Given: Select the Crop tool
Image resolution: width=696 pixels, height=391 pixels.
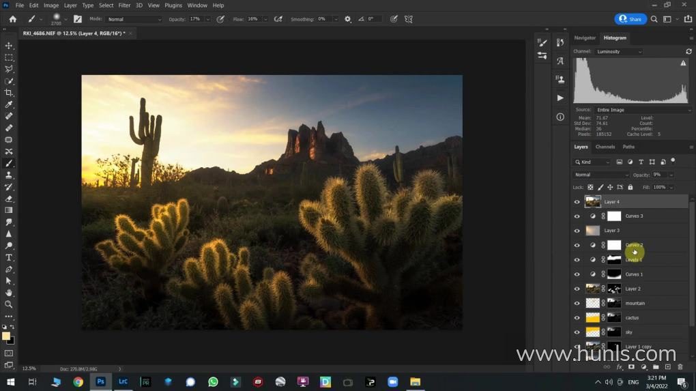Looking at the screenshot, I should coord(9,93).
